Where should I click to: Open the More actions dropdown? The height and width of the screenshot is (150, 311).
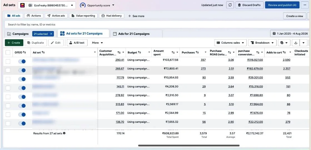pyautogui.click(x=97, y=43)
